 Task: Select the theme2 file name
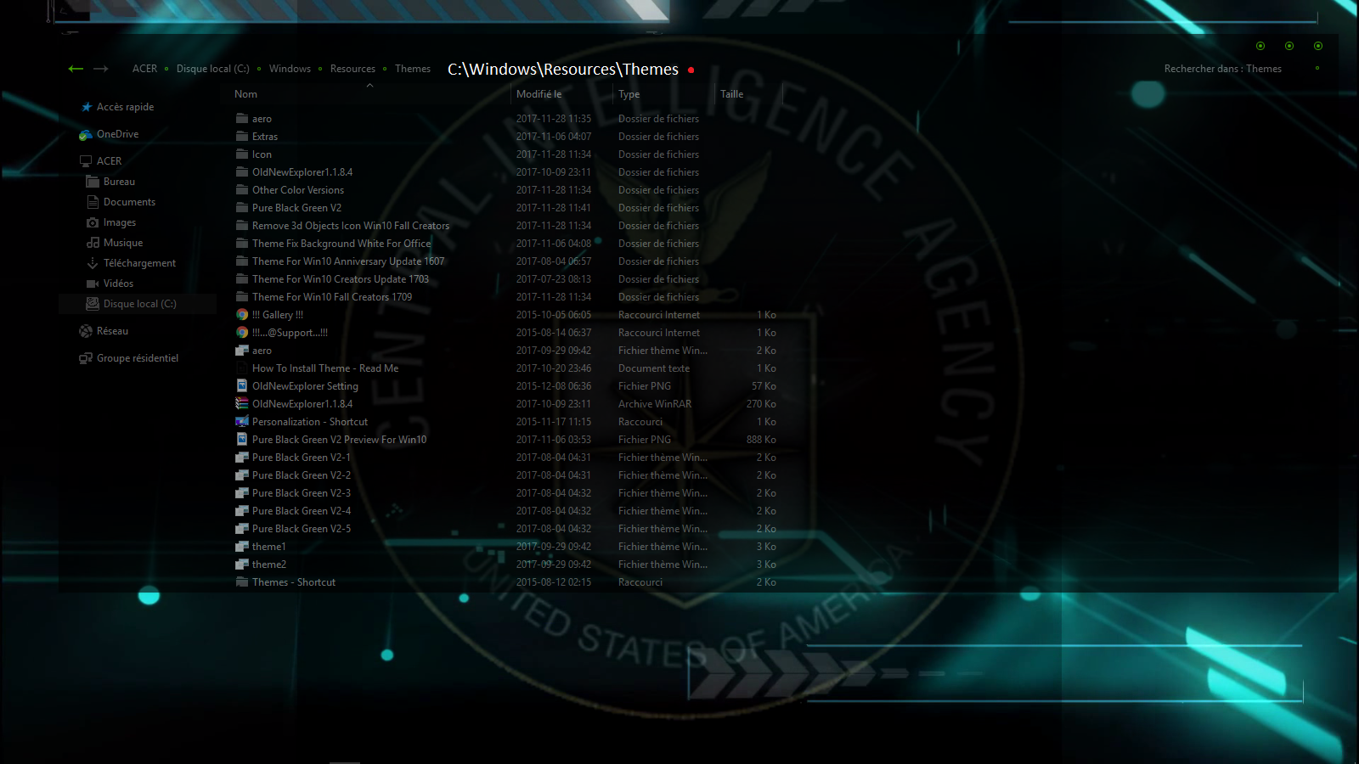[269, 565]
